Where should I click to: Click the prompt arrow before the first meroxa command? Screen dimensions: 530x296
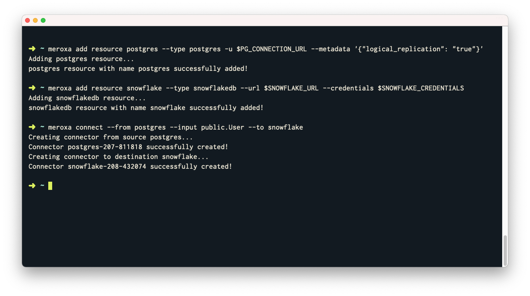point(32,49)
